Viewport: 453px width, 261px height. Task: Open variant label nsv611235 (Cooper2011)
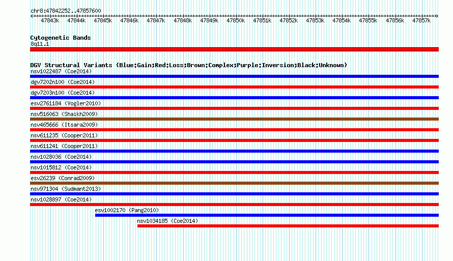64,135
